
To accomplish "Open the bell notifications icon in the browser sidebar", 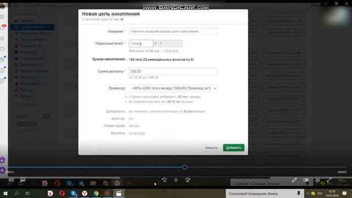I will pos(3,28).
